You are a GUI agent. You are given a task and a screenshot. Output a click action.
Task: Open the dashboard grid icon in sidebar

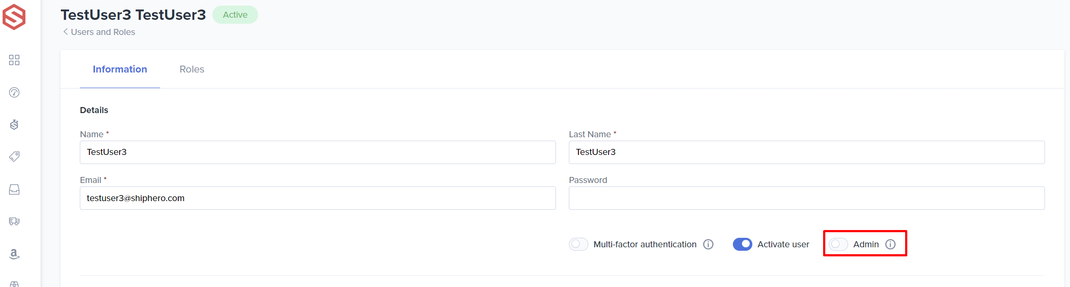(x=14, y=60)
